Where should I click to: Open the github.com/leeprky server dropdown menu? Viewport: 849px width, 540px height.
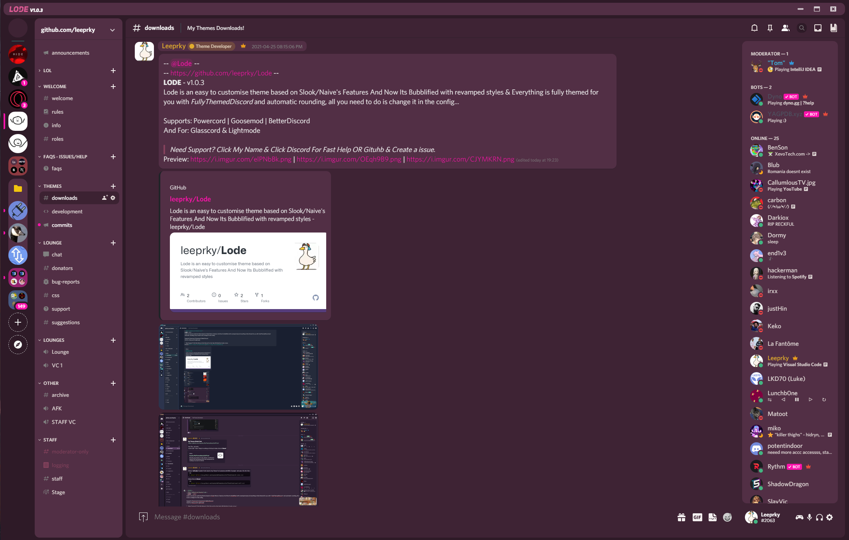[112, 30]
